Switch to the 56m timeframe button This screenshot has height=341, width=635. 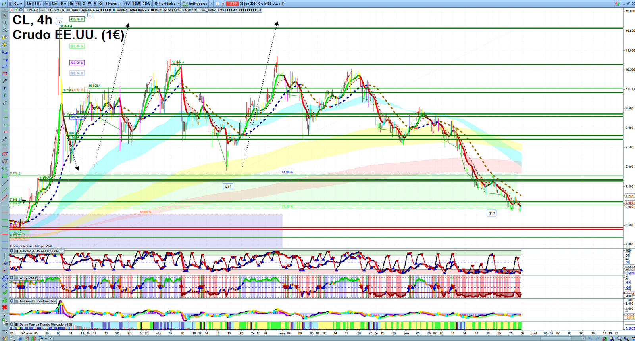[x=63, y=4]
